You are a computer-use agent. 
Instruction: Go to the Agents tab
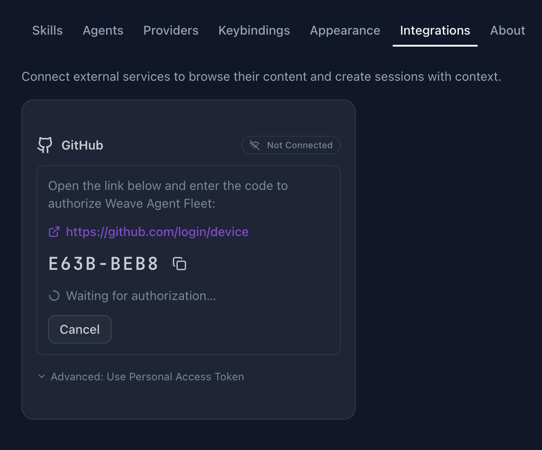click(103, 30)
